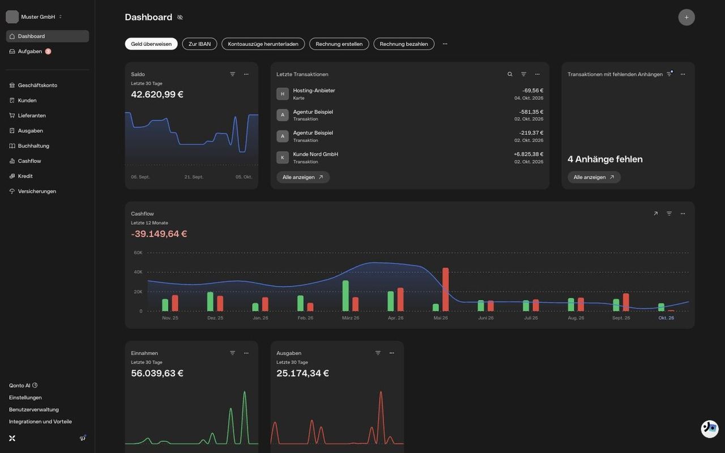Viewport: 725px width, 453px height.
Task: Select the Ausgaben sidebar item
Action: pos(48,131)
